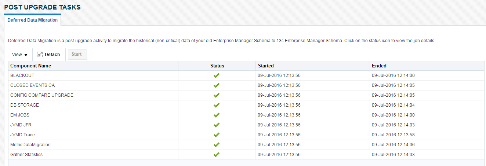This screenshot has width=486, height=166.
Task: Select the BLACKOUT component row
Action: tap(22, 75)
